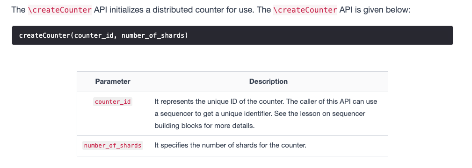Click the first \createCounter inline code

pos(59,10)
